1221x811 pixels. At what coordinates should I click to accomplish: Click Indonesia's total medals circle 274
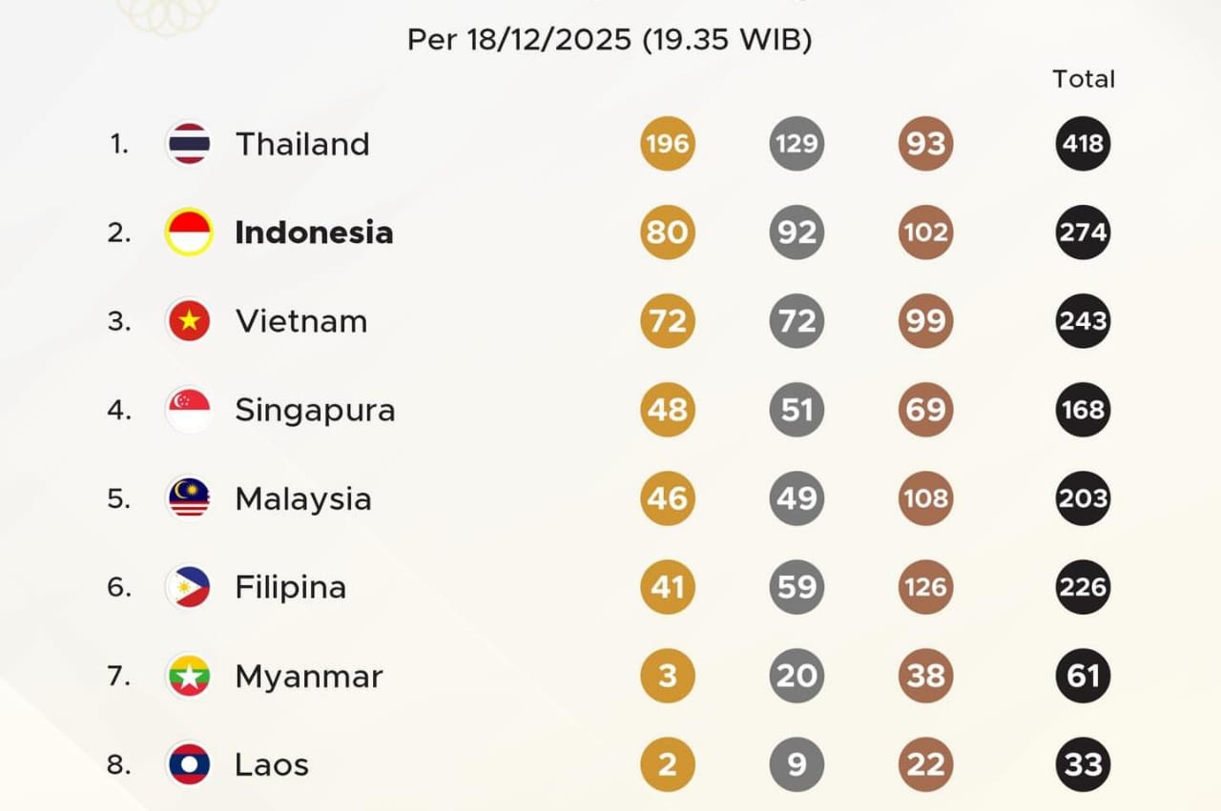pyautogui.click(x=1083, y=233)
